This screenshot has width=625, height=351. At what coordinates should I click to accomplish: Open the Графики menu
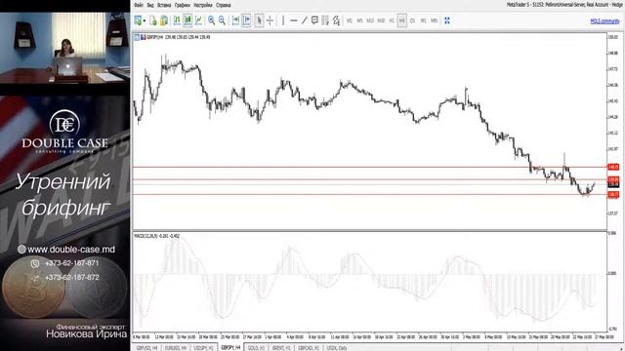pyautogui.click(x=183, y=5)
